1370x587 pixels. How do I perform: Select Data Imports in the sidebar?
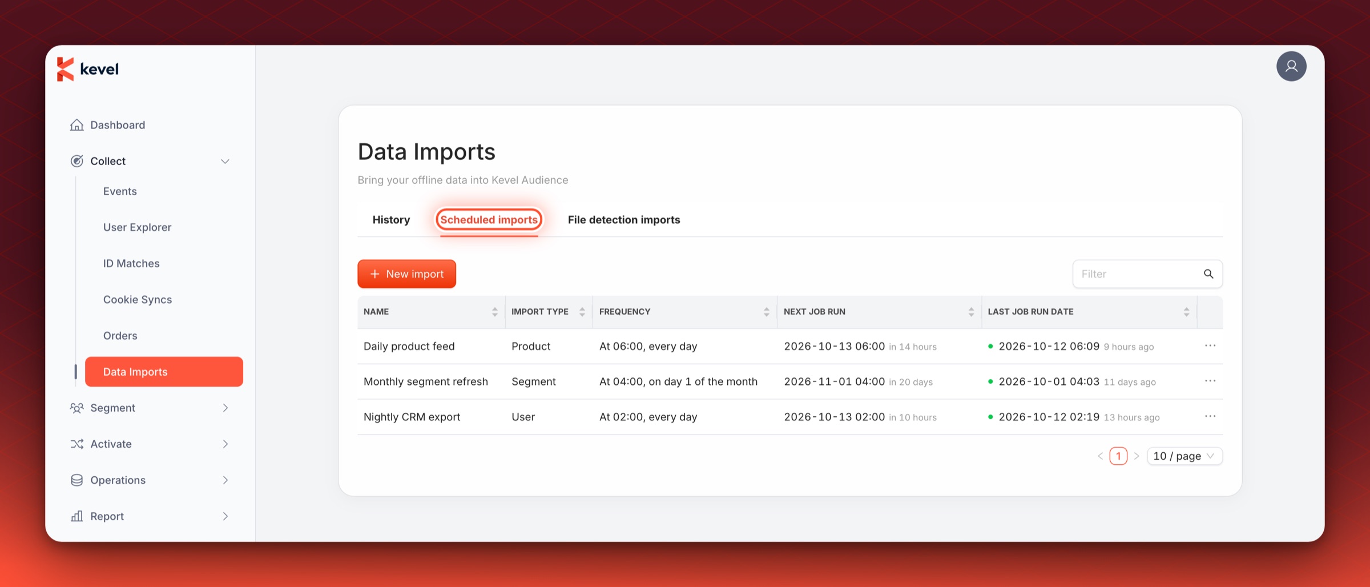[164, 372]
